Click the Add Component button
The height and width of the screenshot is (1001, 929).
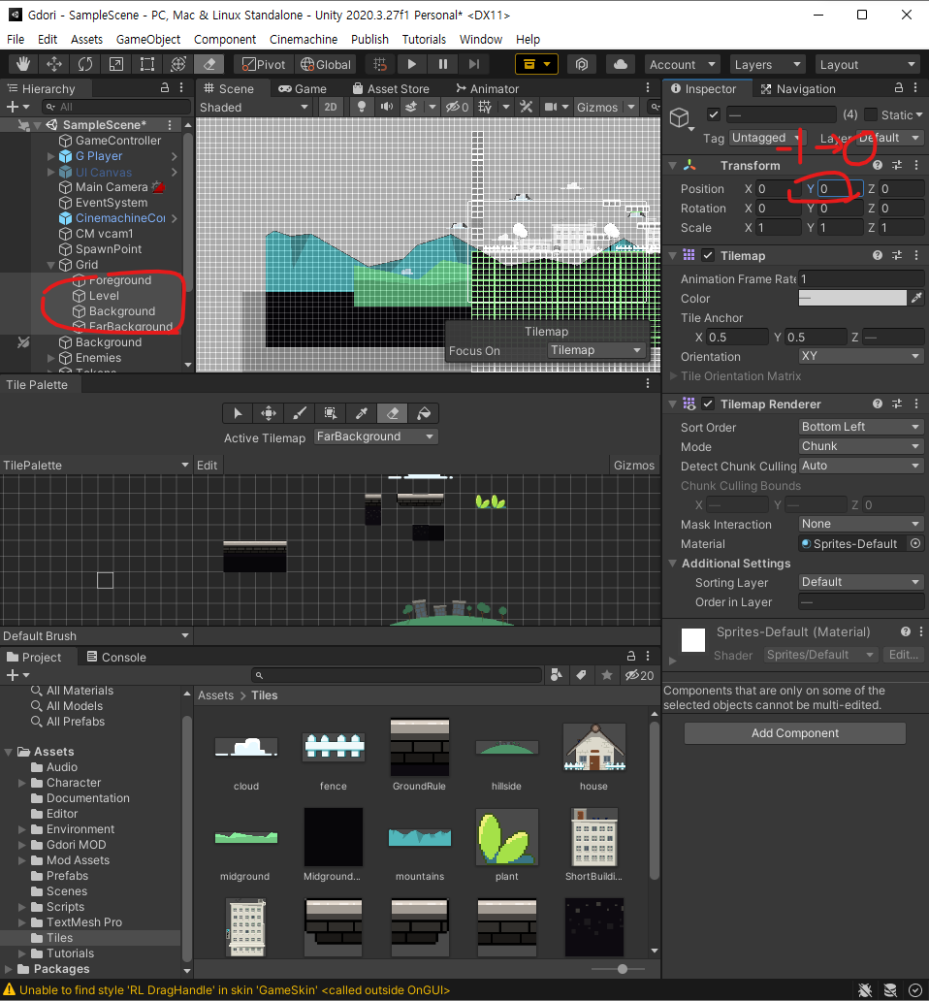tap(795, 733)
